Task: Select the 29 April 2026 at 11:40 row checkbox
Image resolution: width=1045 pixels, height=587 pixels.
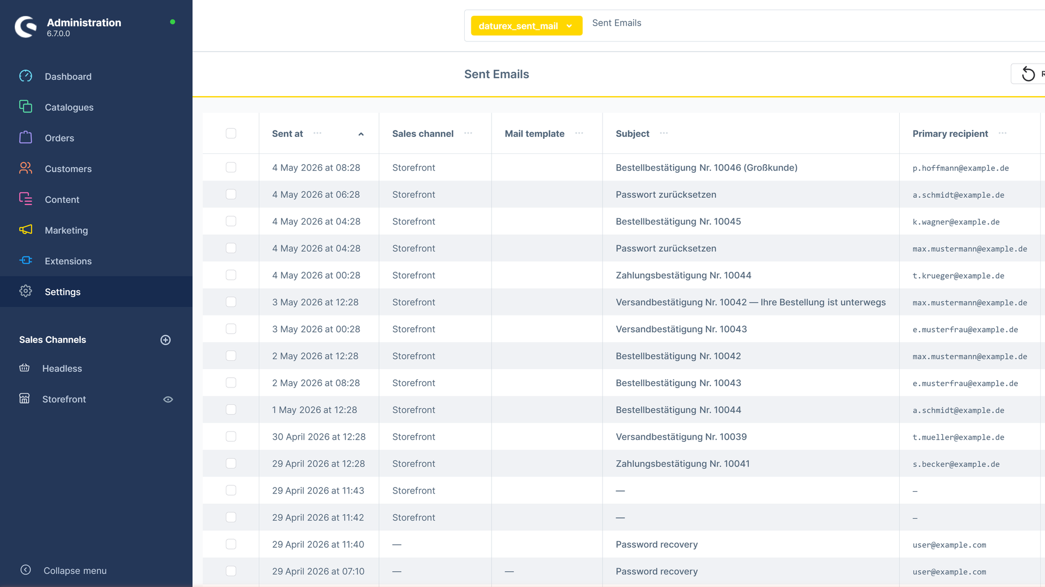Action: 231,544
